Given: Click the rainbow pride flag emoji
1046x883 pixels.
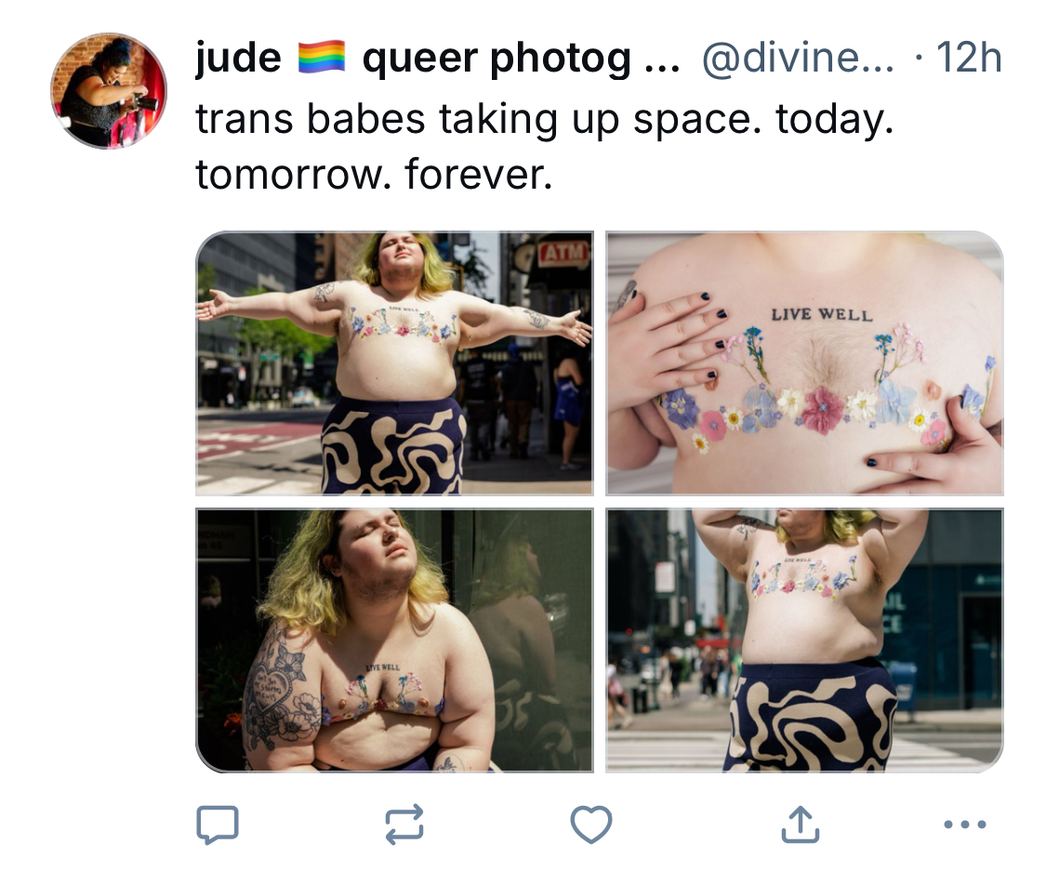Looking at the screenshot, I should point(321,57).
